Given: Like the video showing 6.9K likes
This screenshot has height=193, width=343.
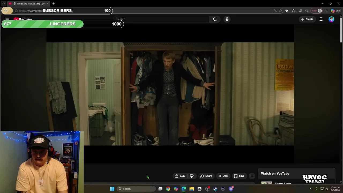Looking at the screenshot, I should click(180, 176).
